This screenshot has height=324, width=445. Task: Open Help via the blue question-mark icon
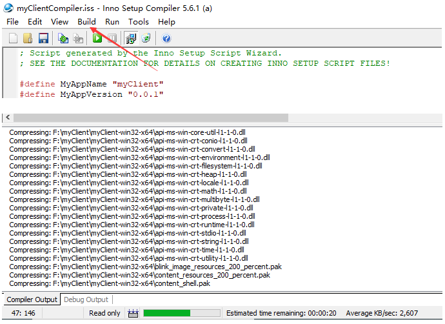click(166, 38)
